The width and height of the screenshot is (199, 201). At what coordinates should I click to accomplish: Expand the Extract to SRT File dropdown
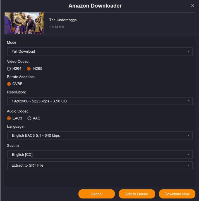click(100, 165)
